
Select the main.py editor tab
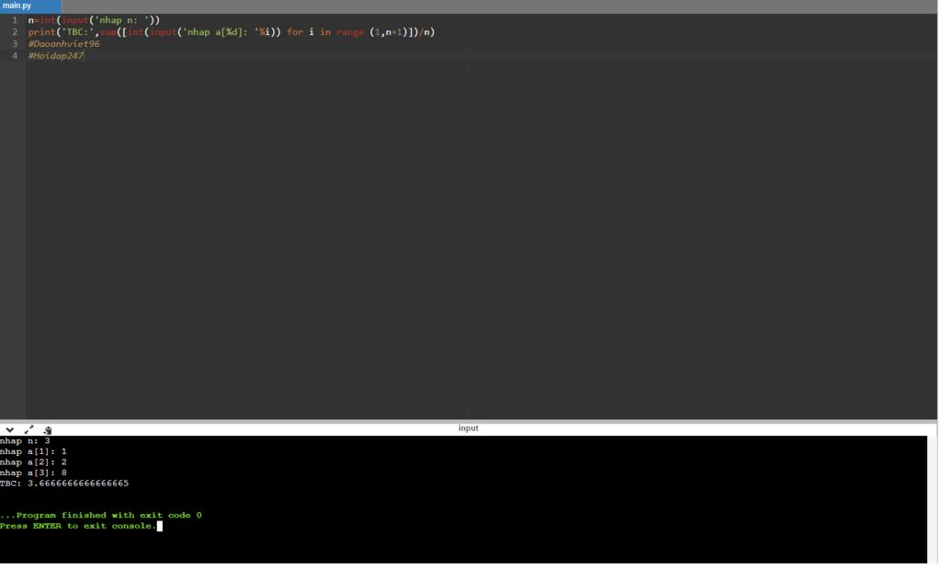30,6
